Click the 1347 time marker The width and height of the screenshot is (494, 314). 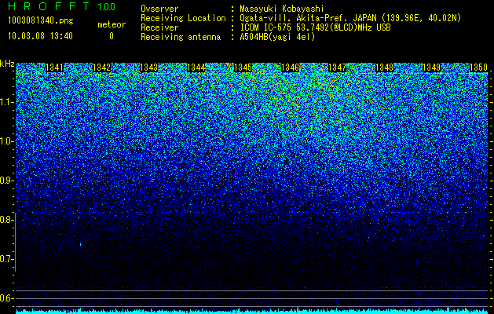(x=337, y=68)
